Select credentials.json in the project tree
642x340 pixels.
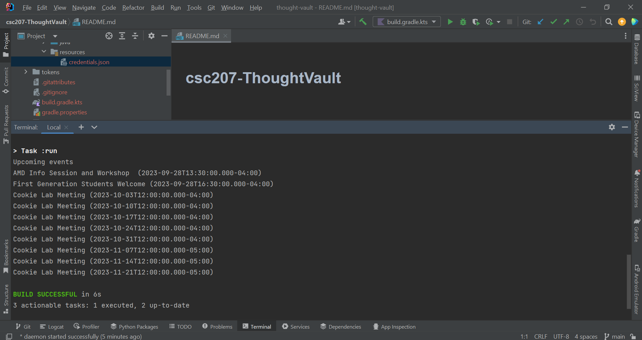89,62
